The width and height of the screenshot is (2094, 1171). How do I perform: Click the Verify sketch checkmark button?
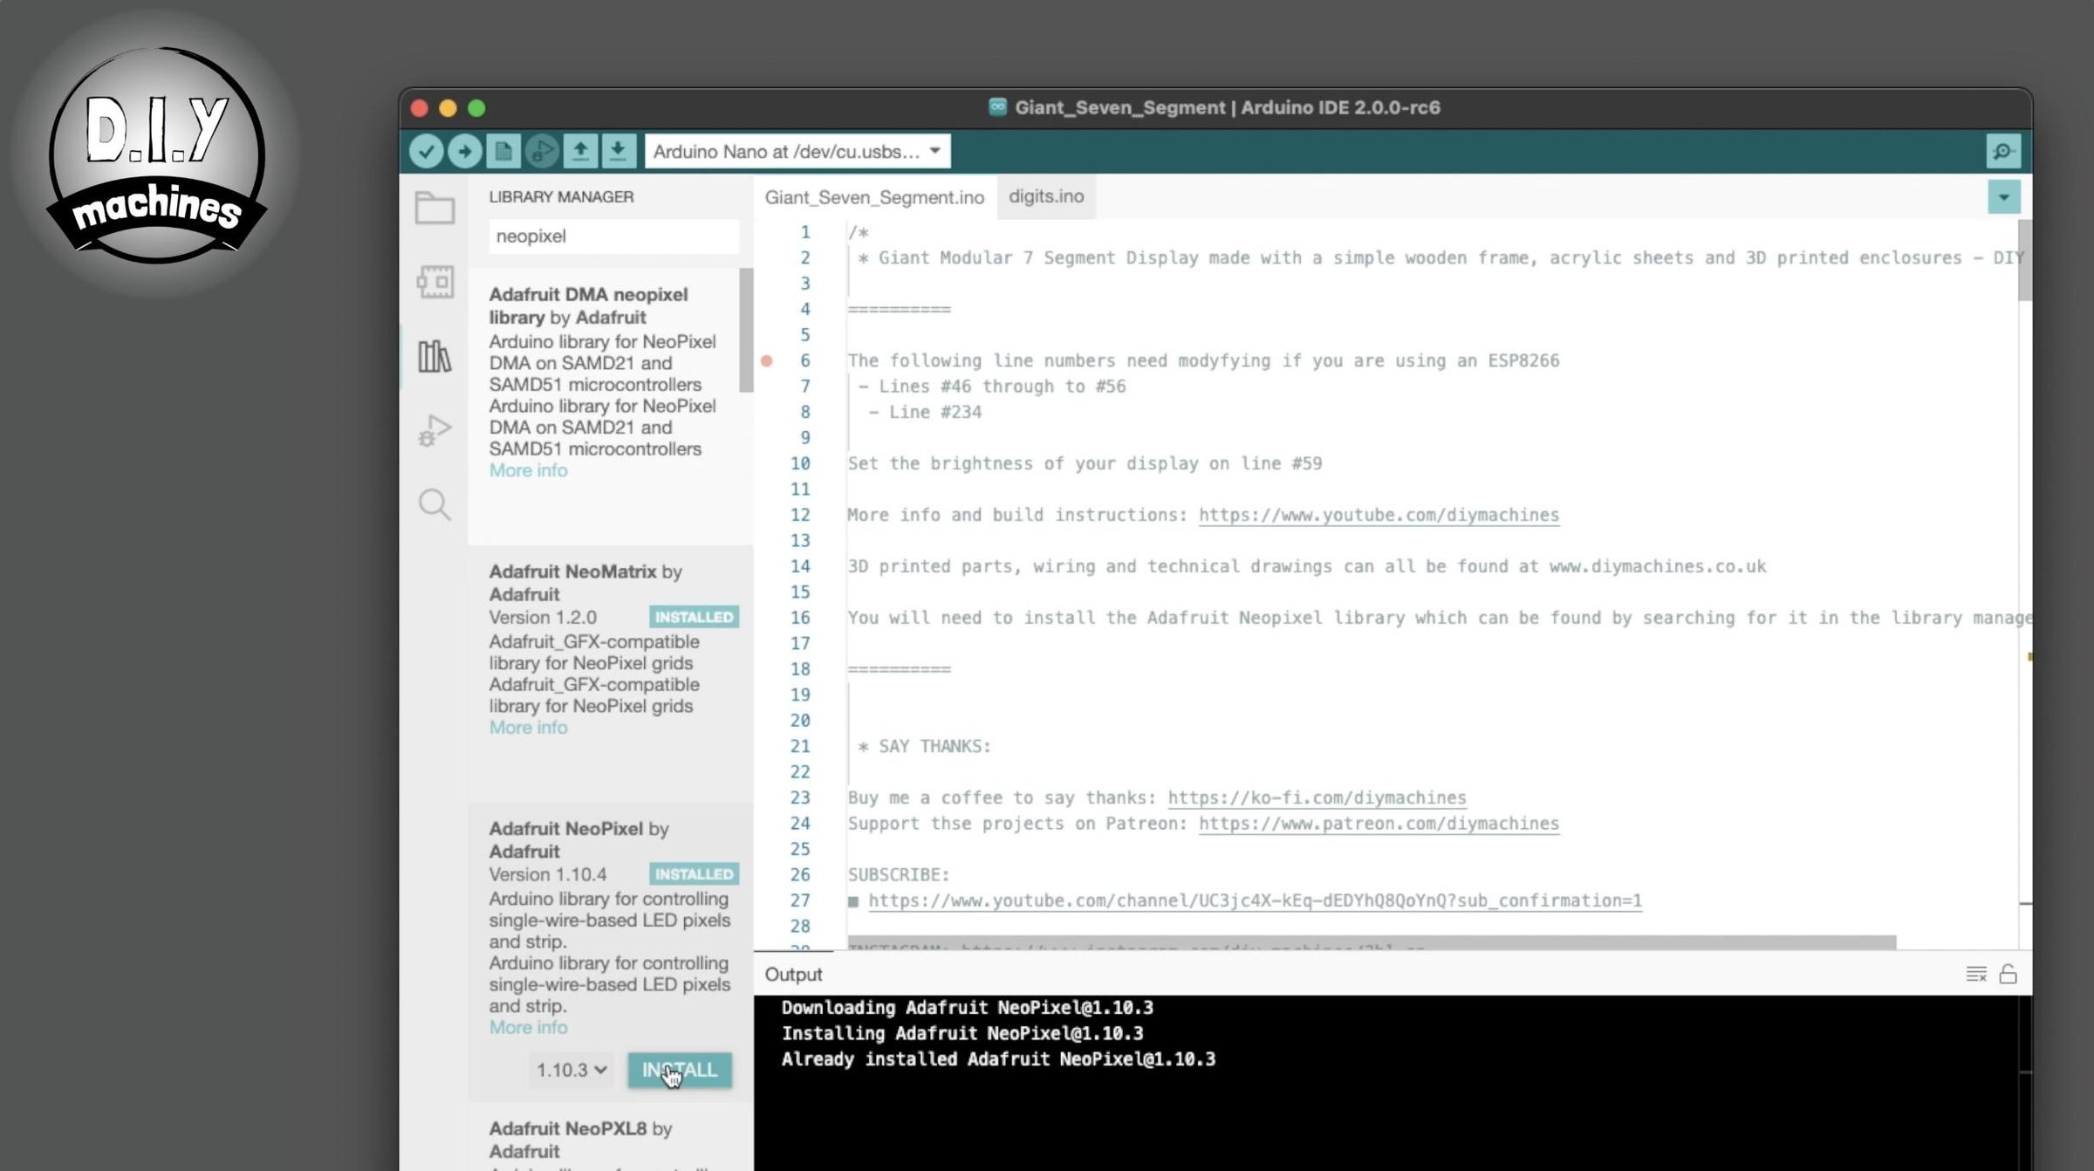(x=426, y=151)
